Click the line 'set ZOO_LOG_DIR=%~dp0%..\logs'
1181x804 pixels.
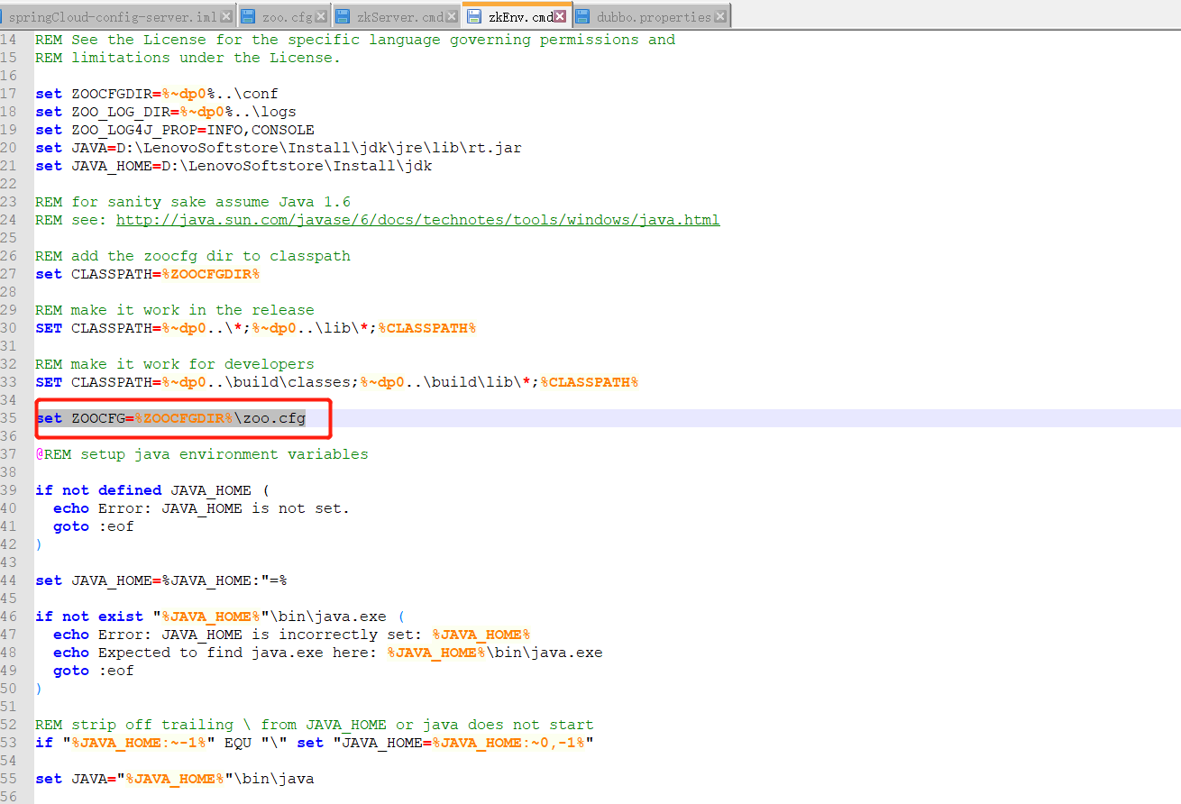pos(166,112)
